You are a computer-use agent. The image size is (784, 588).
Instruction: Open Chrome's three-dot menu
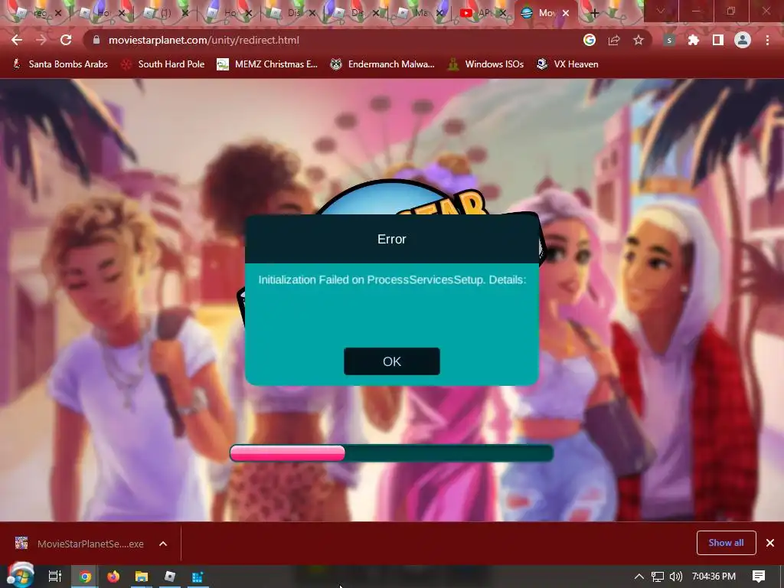pos(767,40)
